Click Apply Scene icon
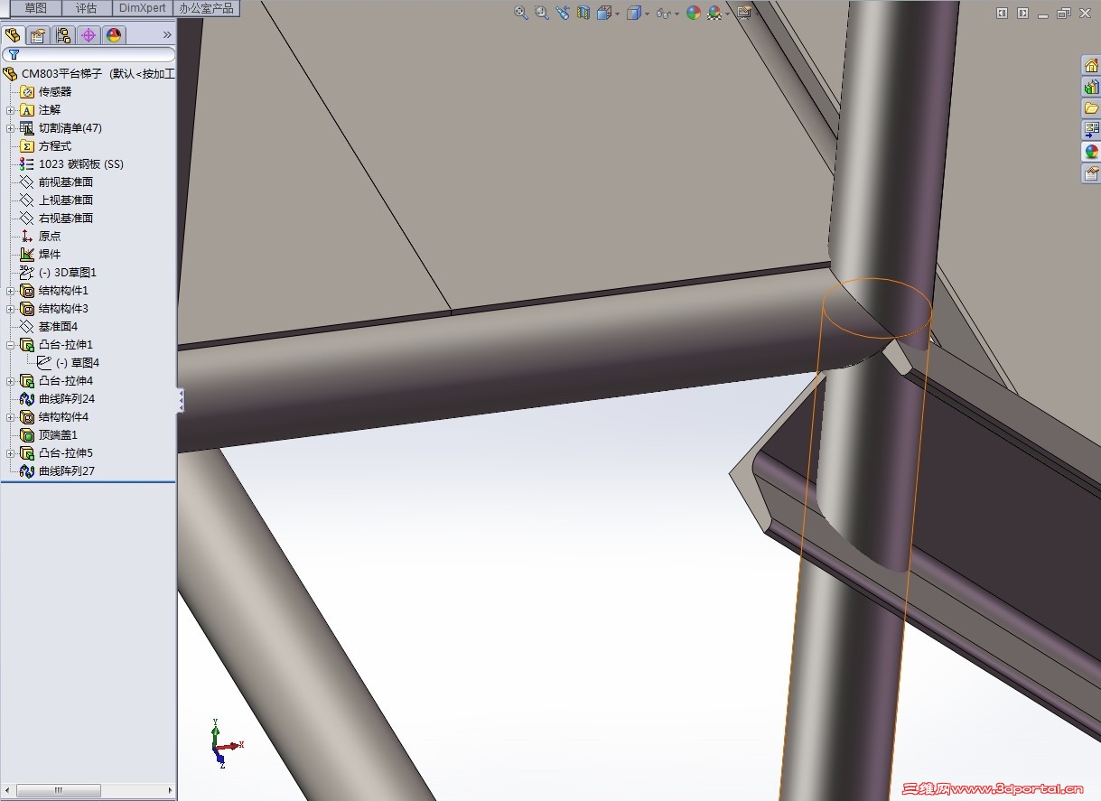This screenshot has height=801, width=1101. (714, 13)
